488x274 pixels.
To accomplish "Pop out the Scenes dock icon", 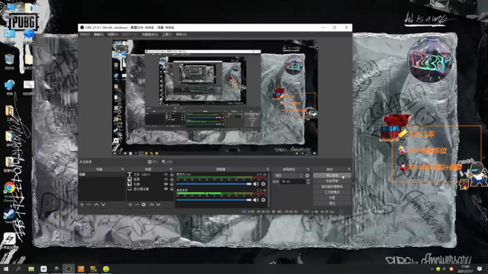I will (123, 169).
